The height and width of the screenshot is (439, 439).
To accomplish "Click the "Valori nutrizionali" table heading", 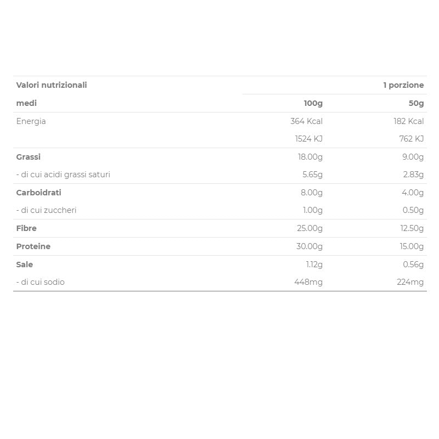I will [52, 85].
